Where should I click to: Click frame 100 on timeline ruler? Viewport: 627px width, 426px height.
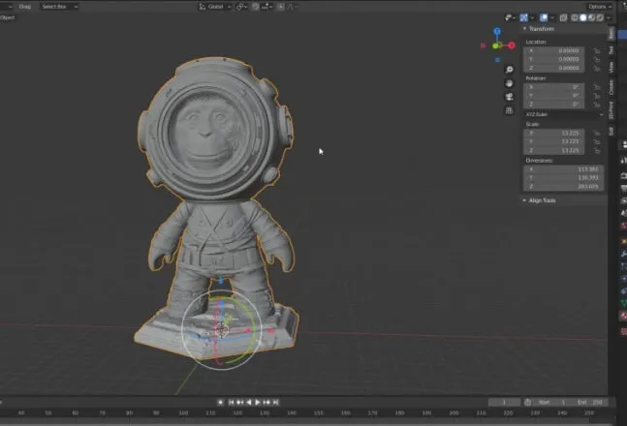pos(183,412)
